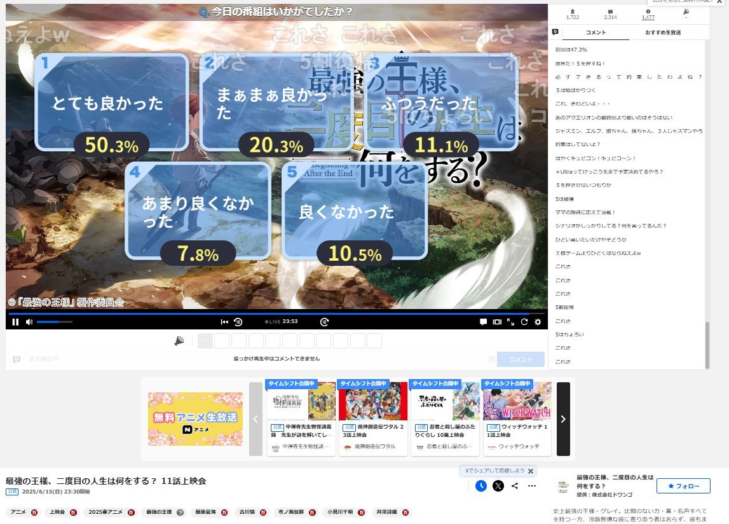Open the dictionary icon on the 古川慎 tag

pyautogui.click(x=263, y=513)
